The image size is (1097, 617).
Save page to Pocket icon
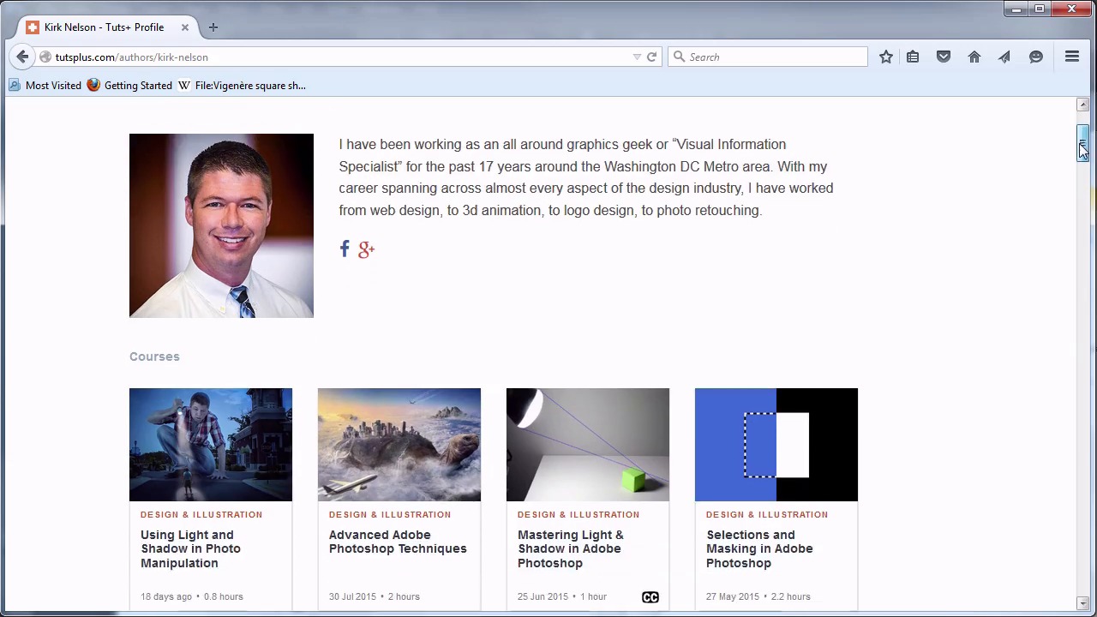[x=944, y=57]
